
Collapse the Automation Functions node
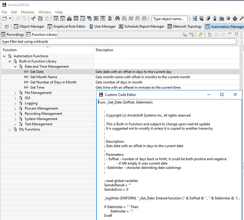[x=4, y=56]
